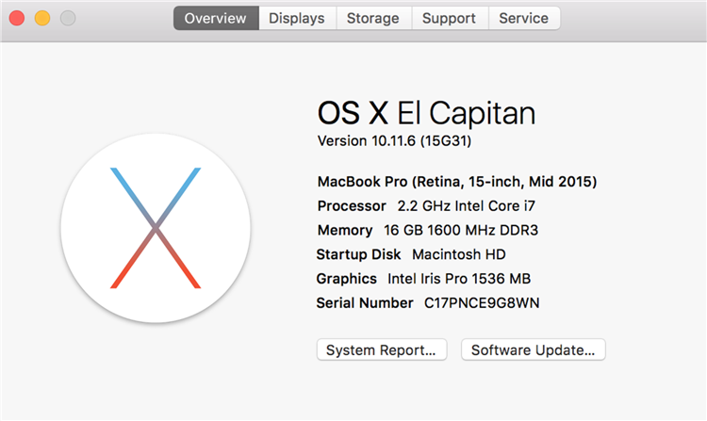Viewport: 707px width, 421px height.
Task: Minimize window with the yellow button
Action: 42,18
